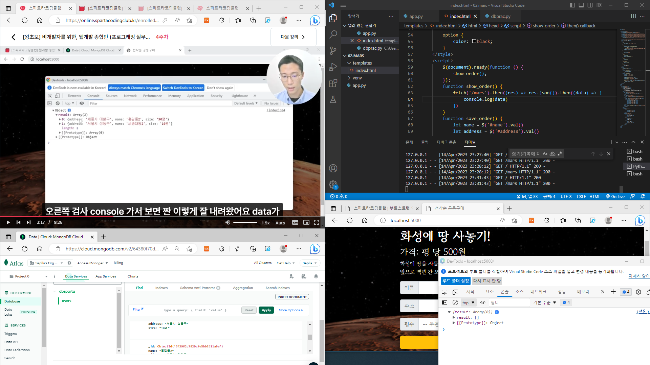Select inspect element tool in DevTools

pos(445,292)
